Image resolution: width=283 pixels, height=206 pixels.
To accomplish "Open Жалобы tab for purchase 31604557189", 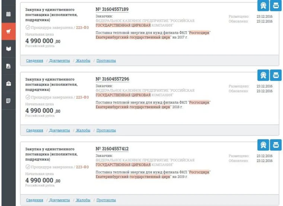I will point(83,61).
